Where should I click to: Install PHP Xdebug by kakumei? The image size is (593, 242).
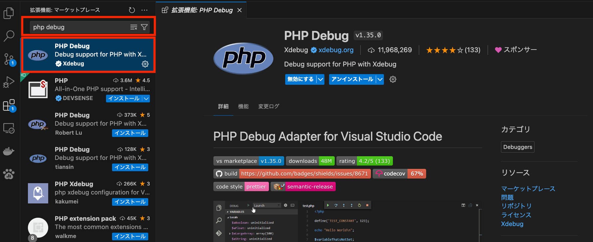(x=130, y=202)
